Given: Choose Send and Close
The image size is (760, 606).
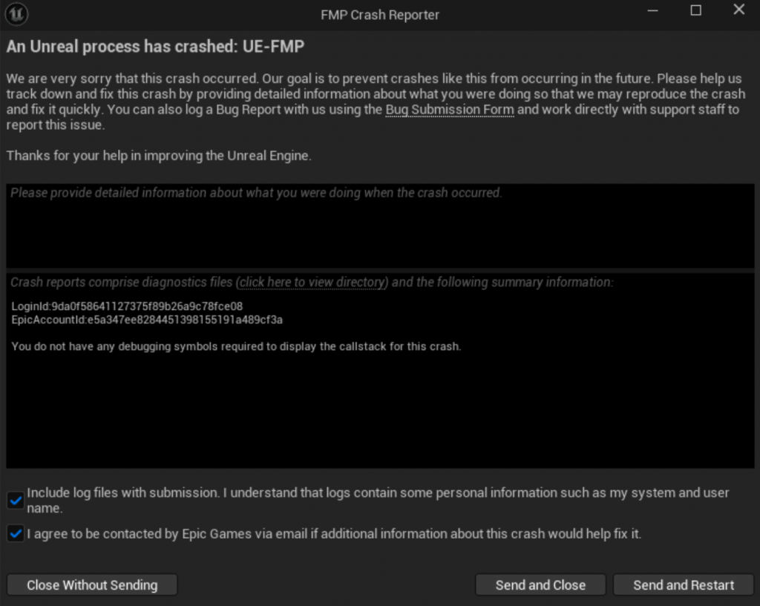Looking at the screenshot, I should tap(540, 585).
